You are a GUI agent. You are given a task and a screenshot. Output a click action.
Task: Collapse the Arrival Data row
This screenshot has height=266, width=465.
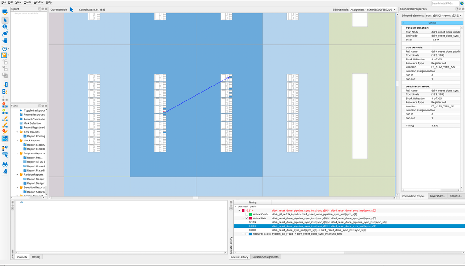pos(243,218)
